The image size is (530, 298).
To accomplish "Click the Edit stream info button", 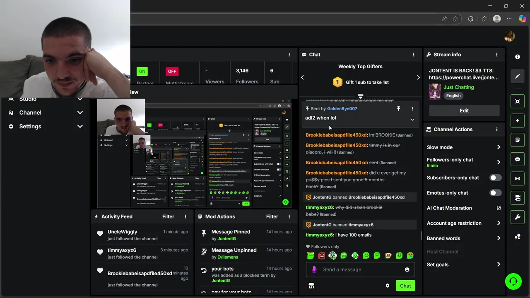I will 464,111.
